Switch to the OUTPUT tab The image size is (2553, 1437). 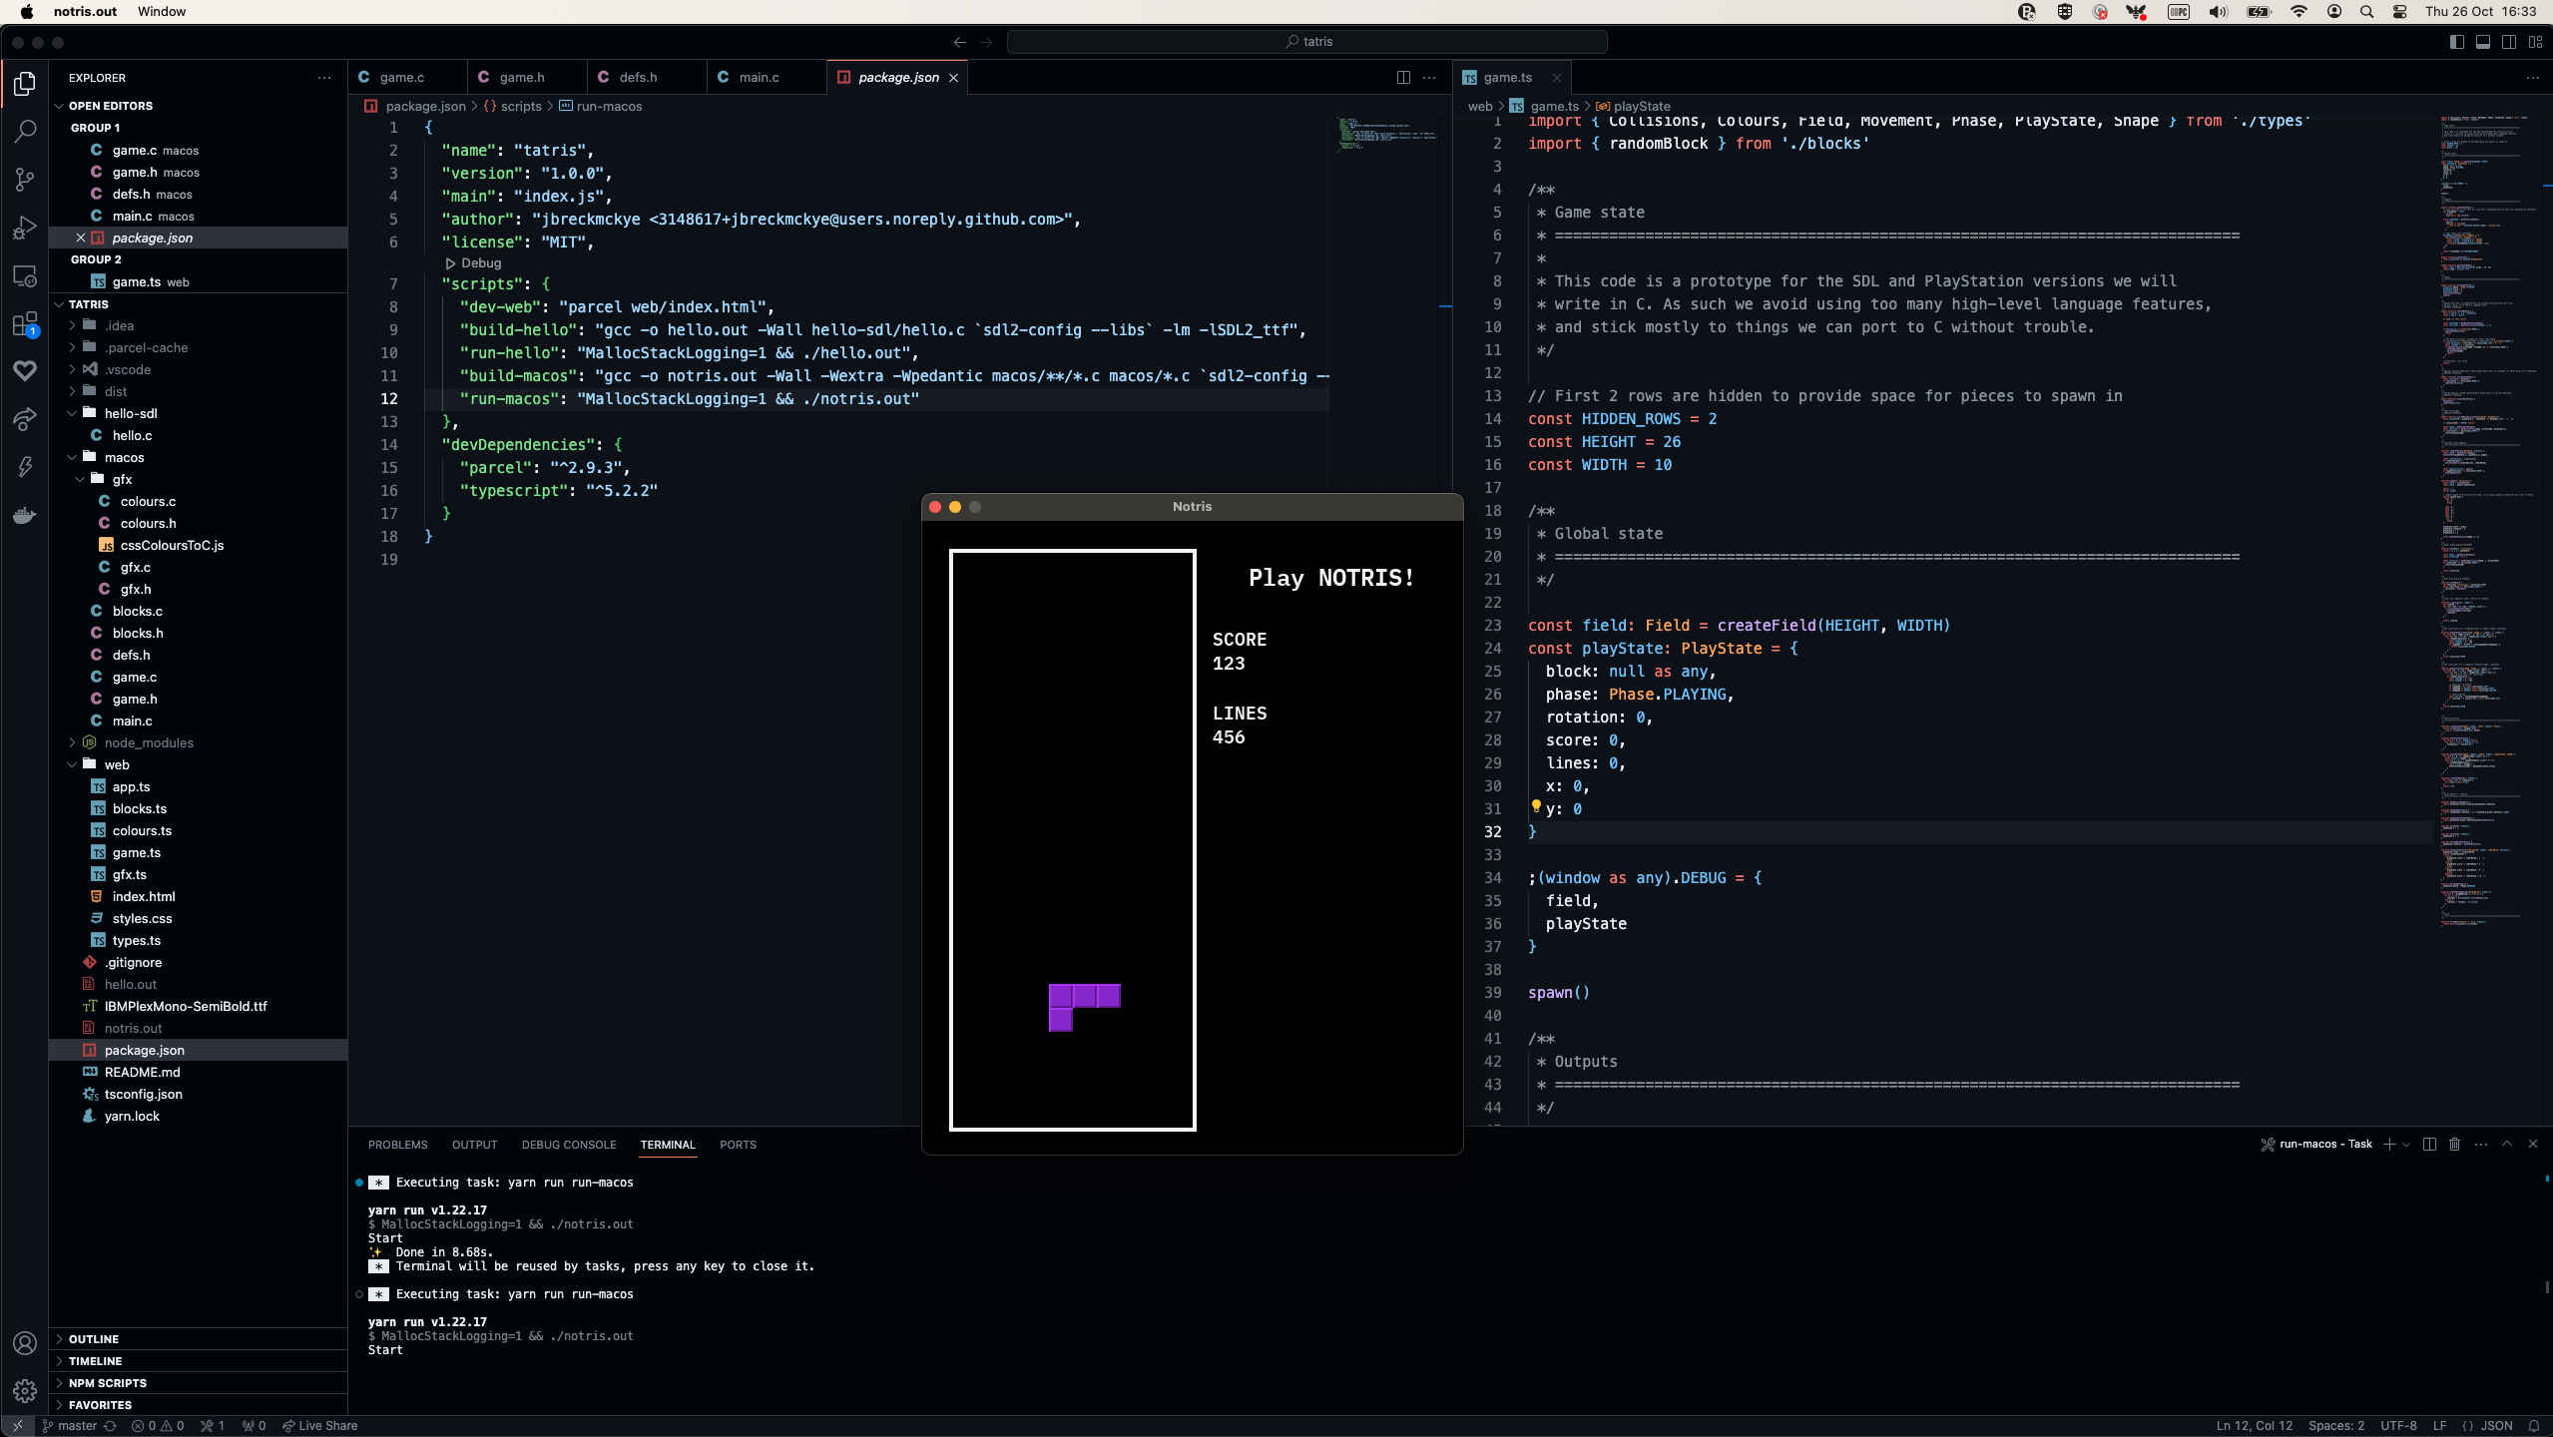click(x=475, y=1145)
